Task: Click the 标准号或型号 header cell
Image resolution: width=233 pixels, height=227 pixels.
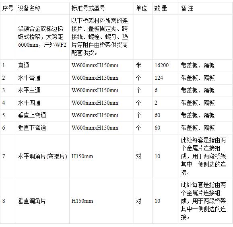Action: point(101,8)
